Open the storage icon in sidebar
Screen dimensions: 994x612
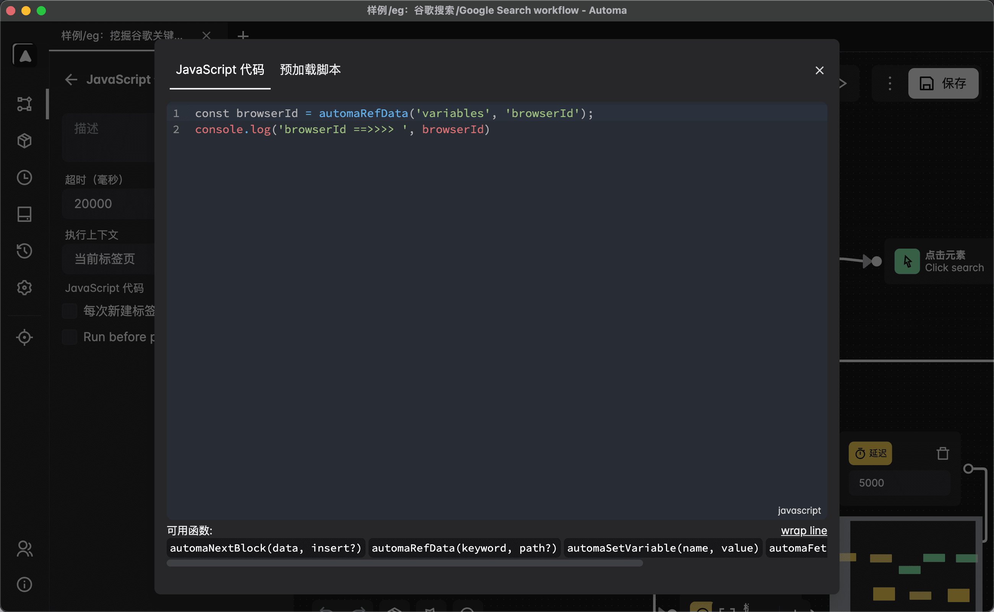24,214
